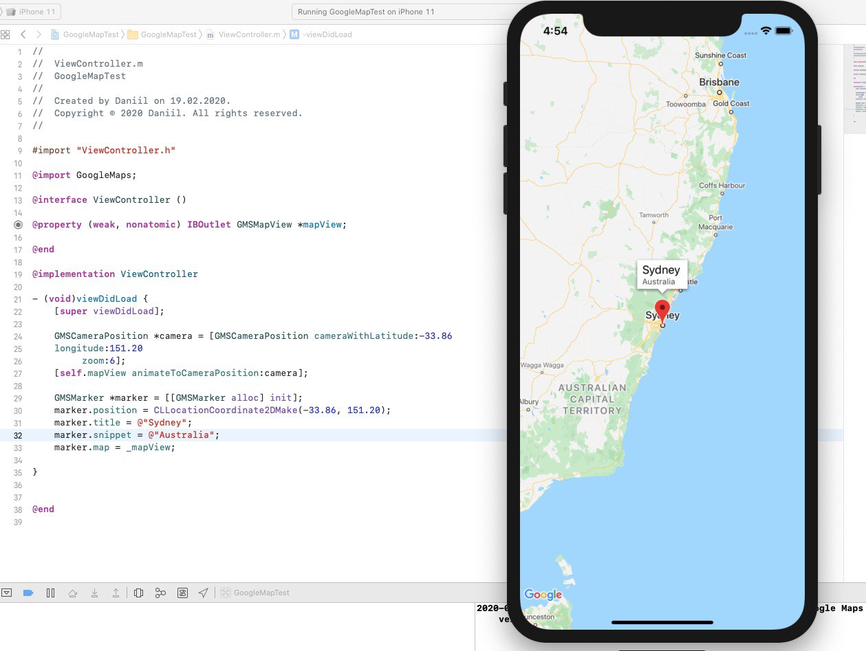Tap Toowoomba label on map

click(686, 104)
